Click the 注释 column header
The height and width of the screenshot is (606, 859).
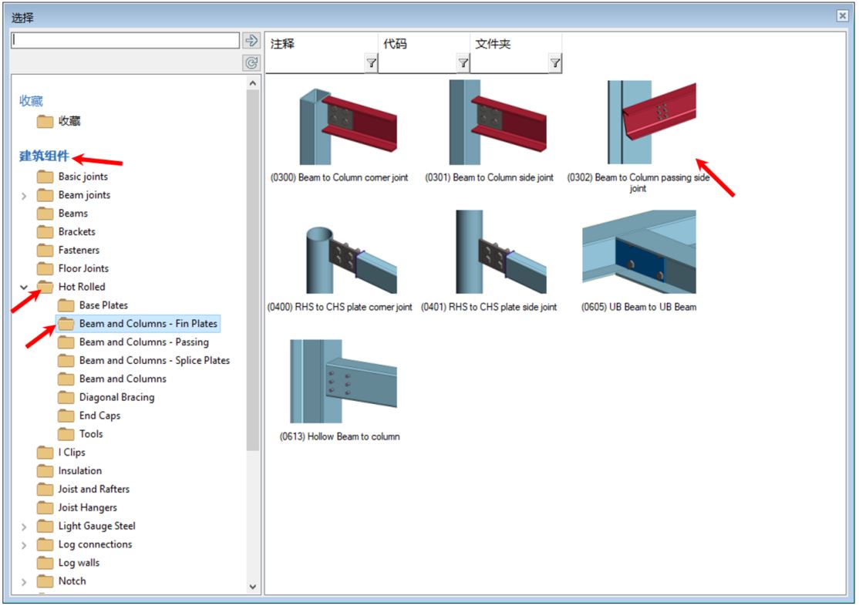coord(283,44)
